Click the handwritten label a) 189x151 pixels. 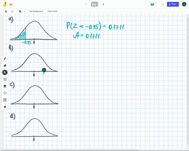(x=11, y=19)
